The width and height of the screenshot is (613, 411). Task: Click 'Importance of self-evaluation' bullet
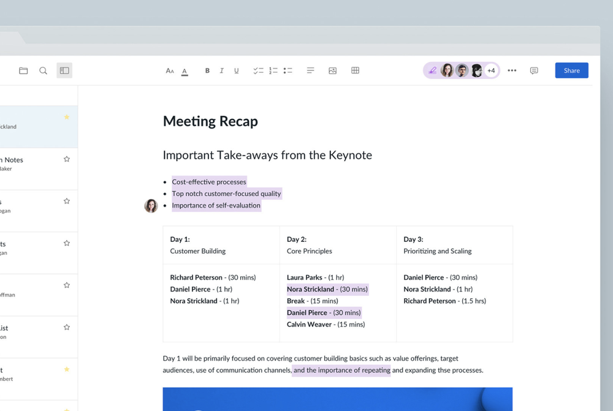(216, 205)
